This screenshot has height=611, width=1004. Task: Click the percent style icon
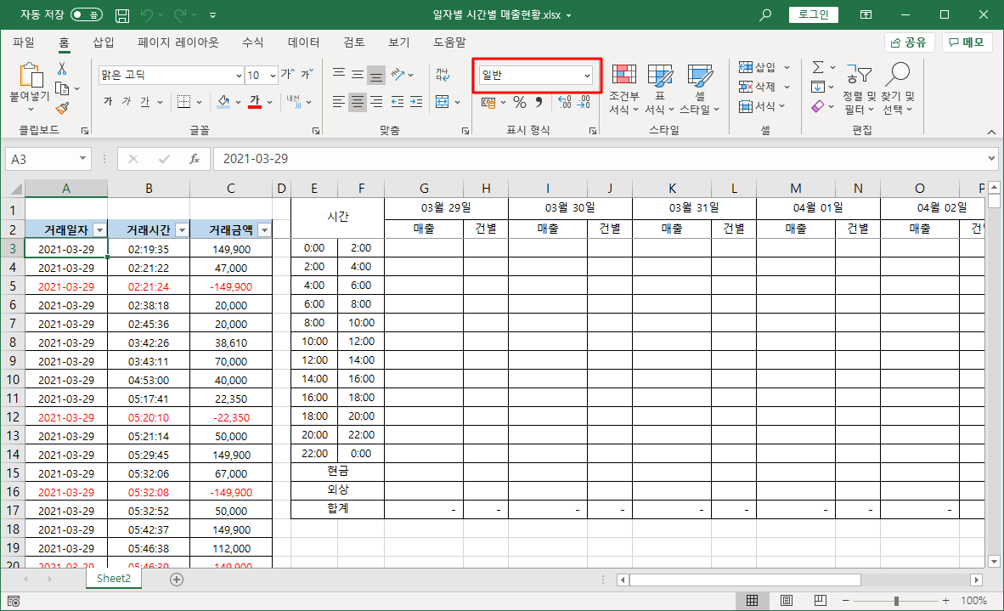[520, 102]
